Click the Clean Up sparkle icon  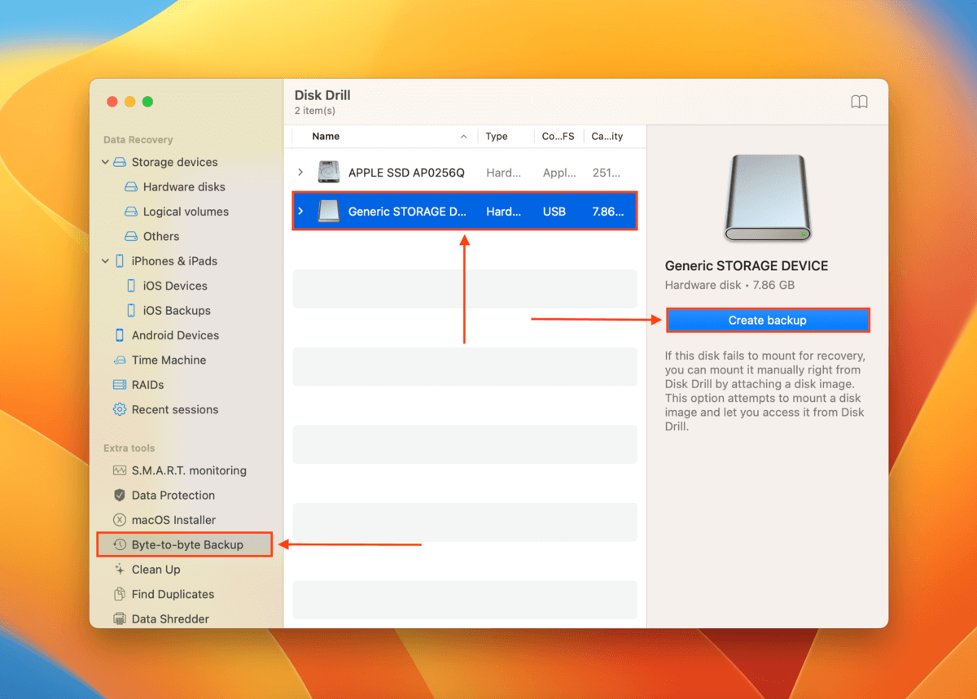pyautogui.click(x=120, y=570)
